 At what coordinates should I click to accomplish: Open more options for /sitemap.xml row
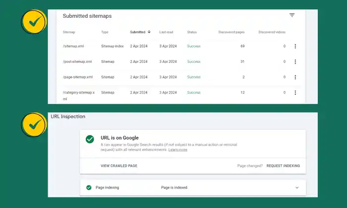295,46
